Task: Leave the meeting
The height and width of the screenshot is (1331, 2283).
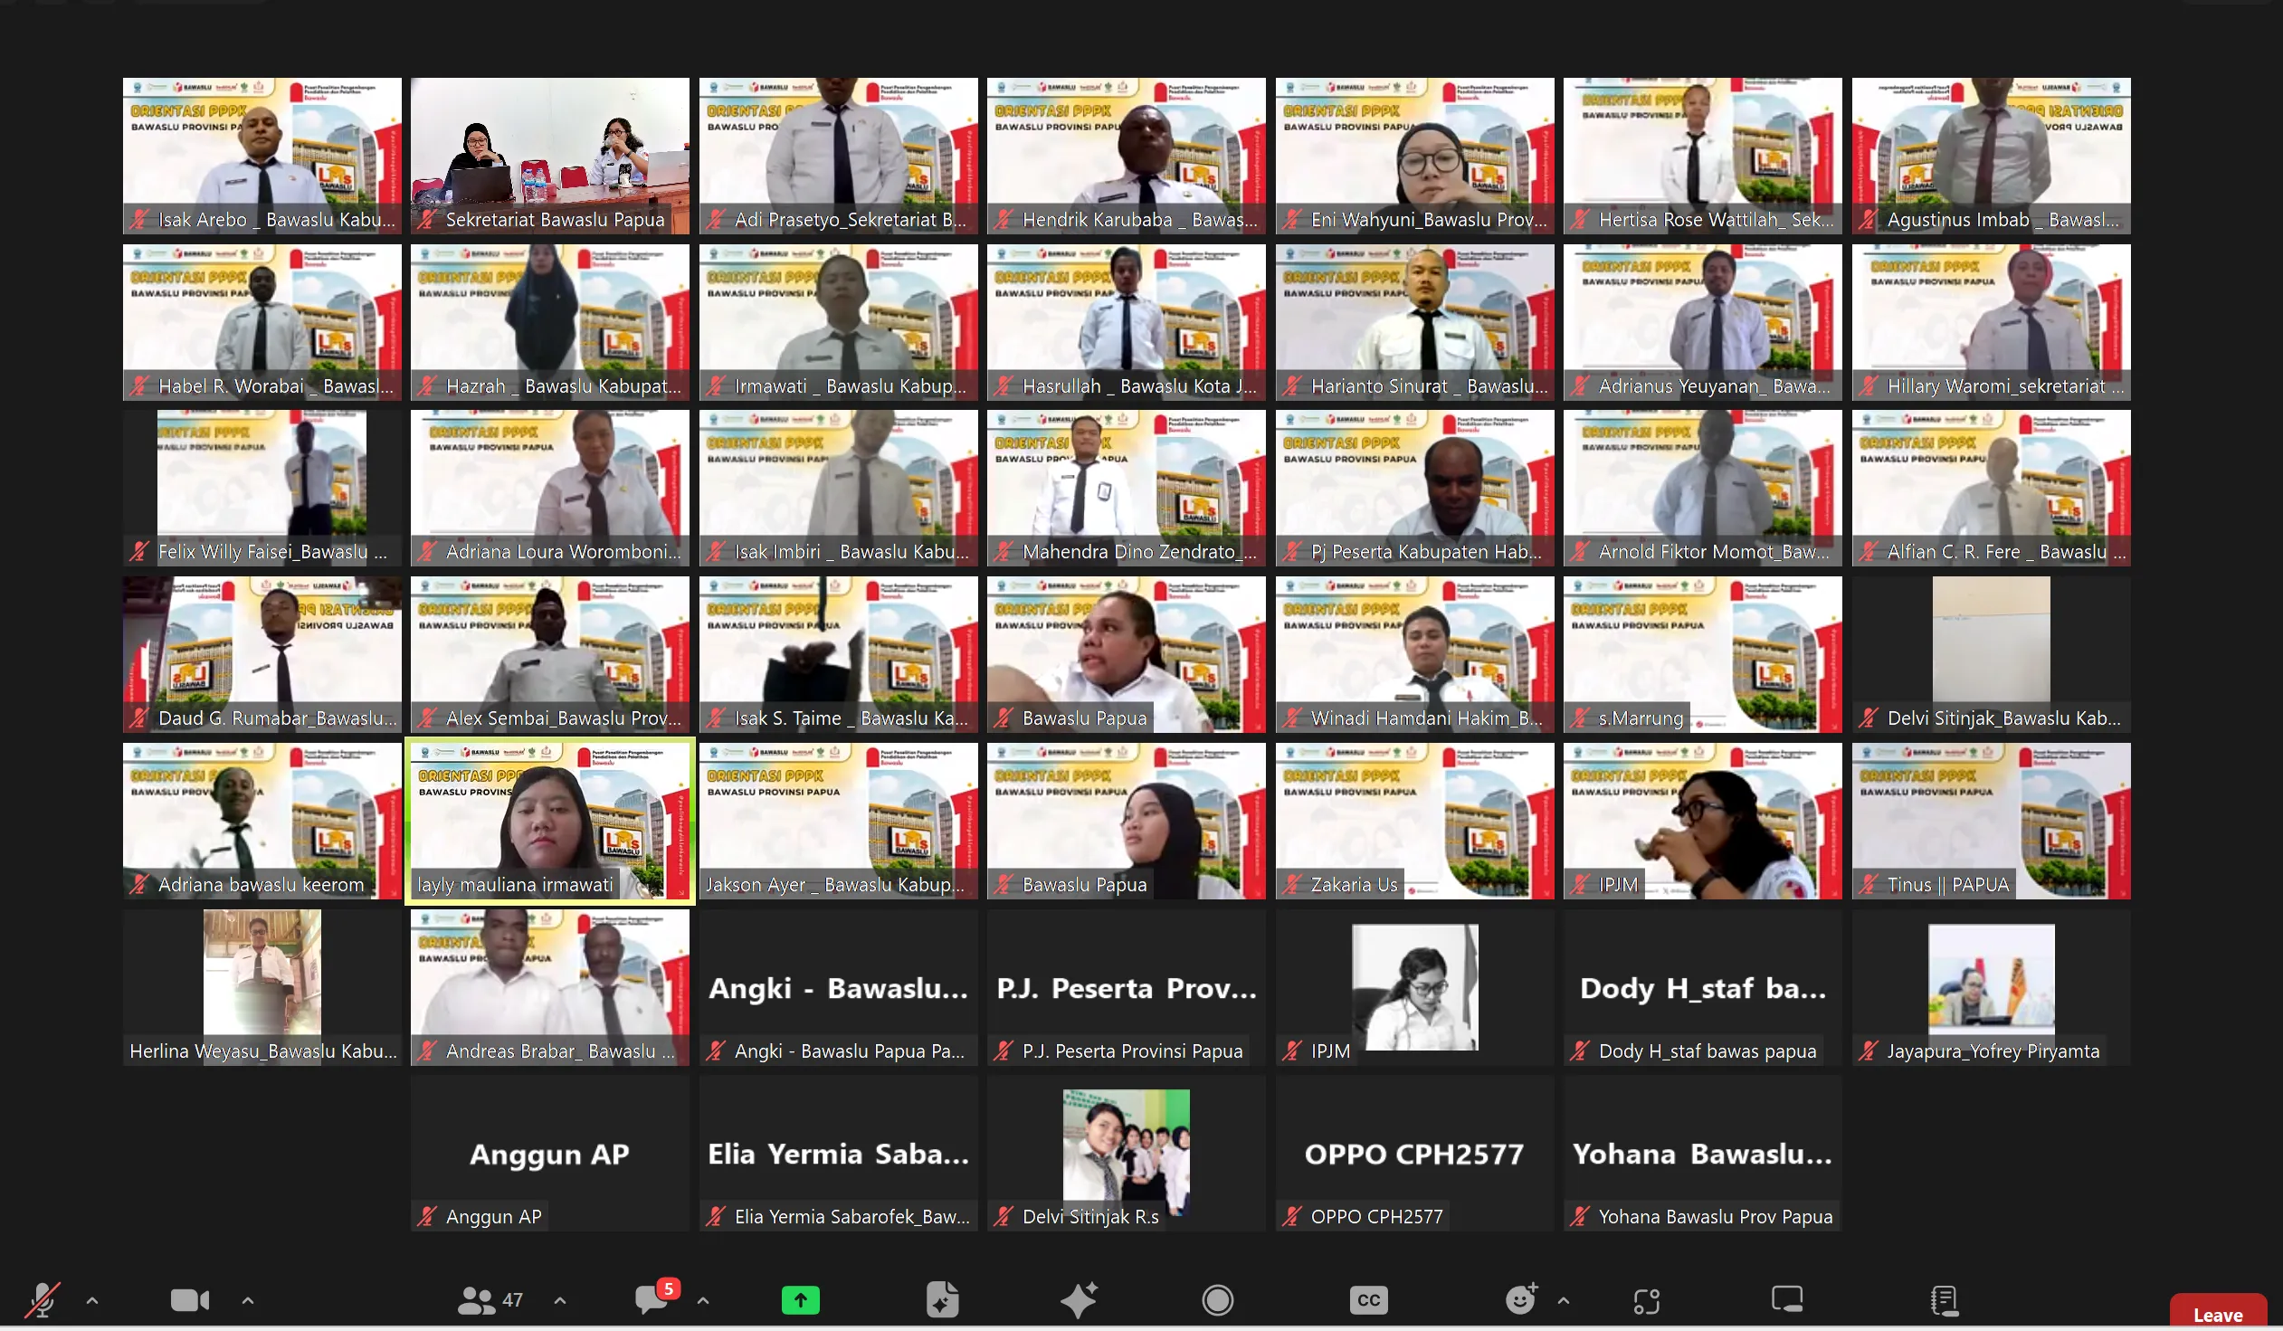Action: coord(2218,1313)
